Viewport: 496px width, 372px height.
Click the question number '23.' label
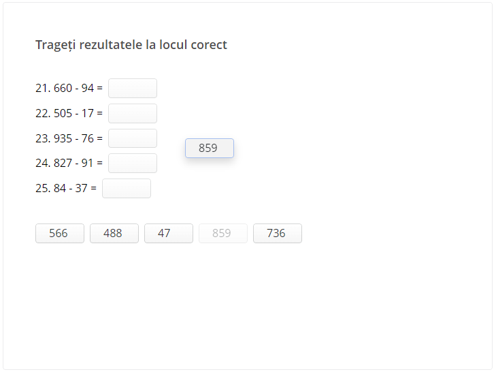tap(43, 138)
